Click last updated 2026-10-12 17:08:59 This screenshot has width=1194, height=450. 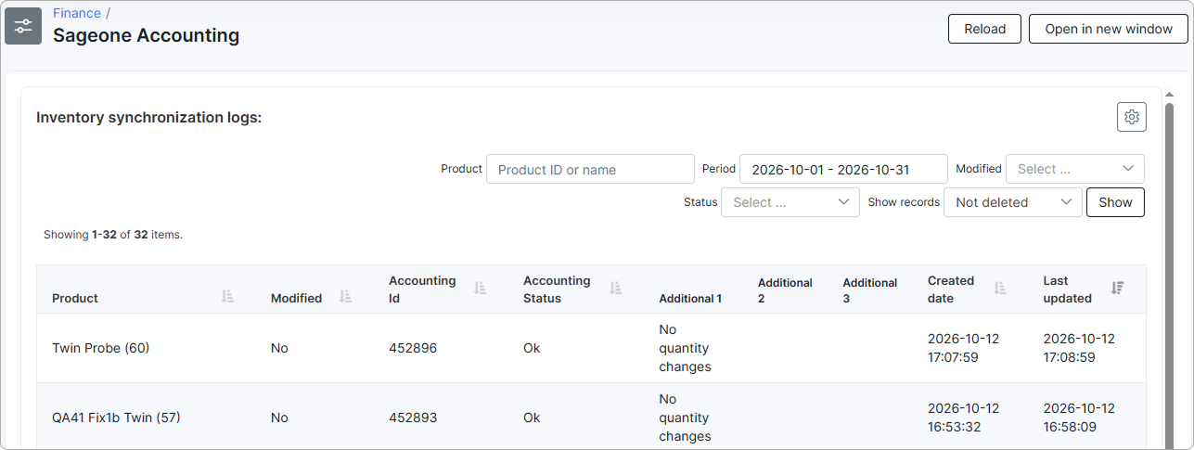(1079, 348)
